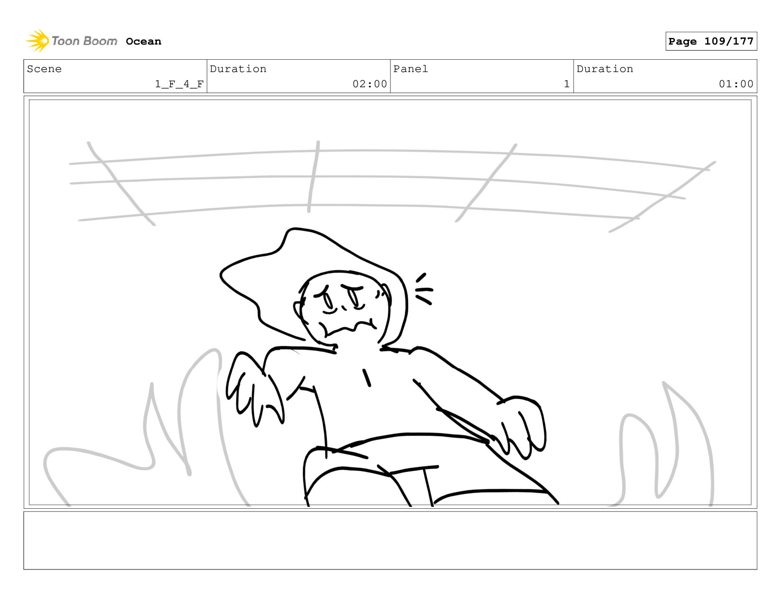781x605 pixels.
Task: Click the panel duration value '01:00'
Action: (736, 84)
